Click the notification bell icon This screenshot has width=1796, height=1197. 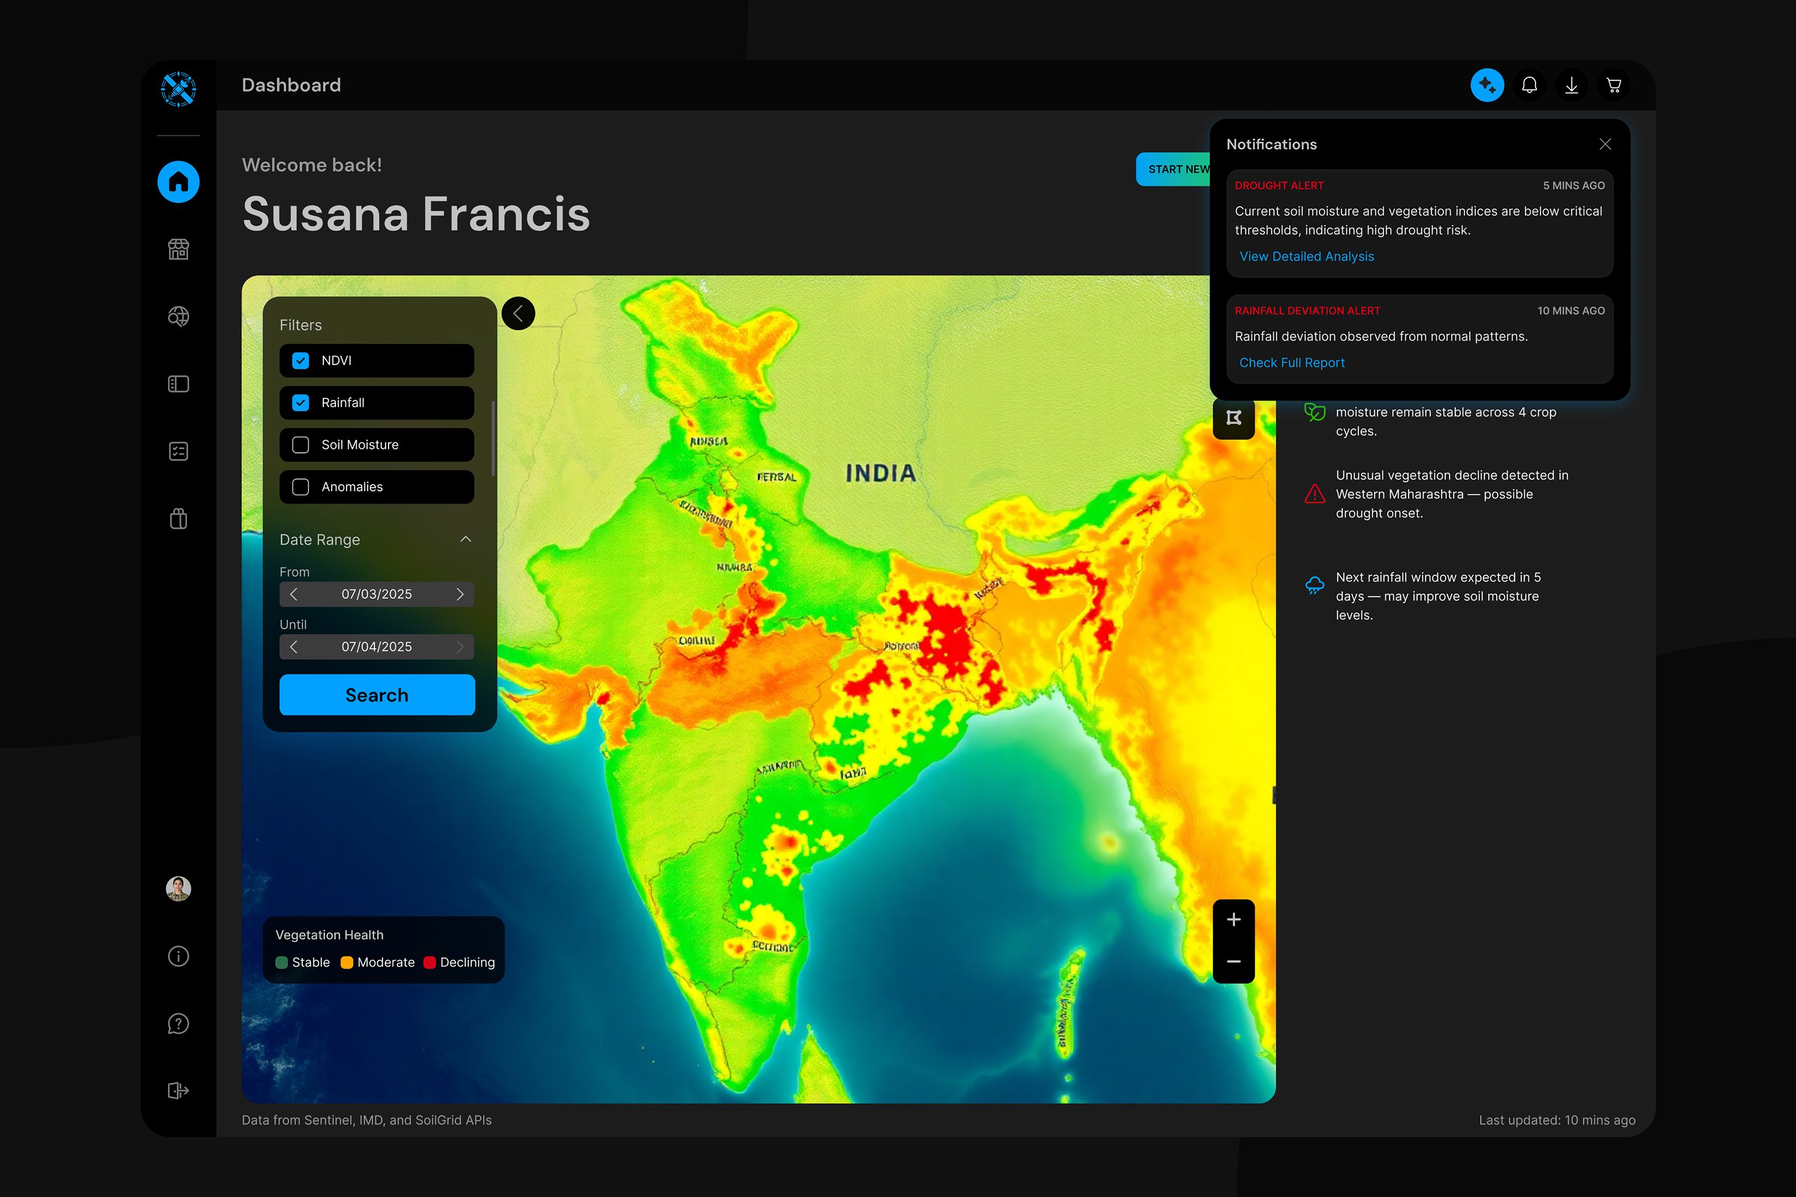click(x=1529, y=85)
